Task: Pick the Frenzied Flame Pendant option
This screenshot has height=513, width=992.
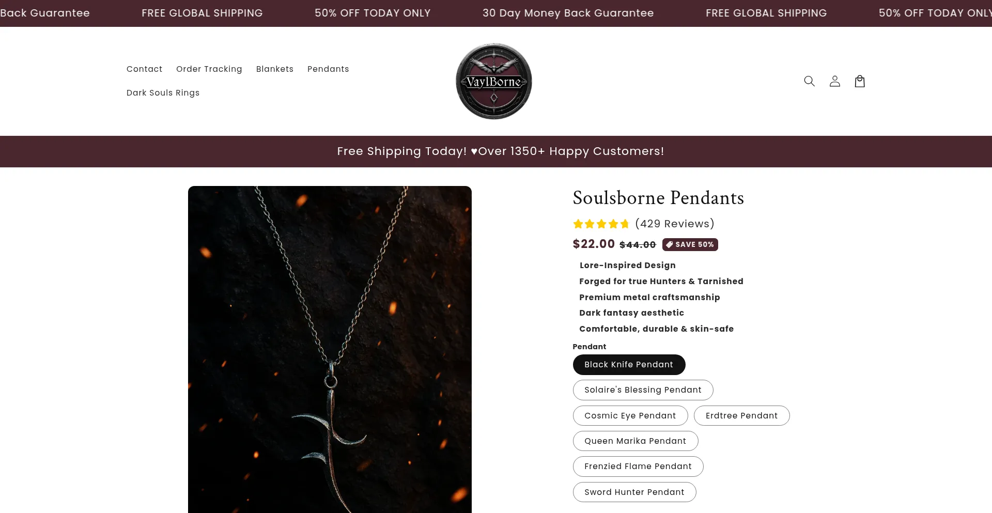Action: (638, 467)
